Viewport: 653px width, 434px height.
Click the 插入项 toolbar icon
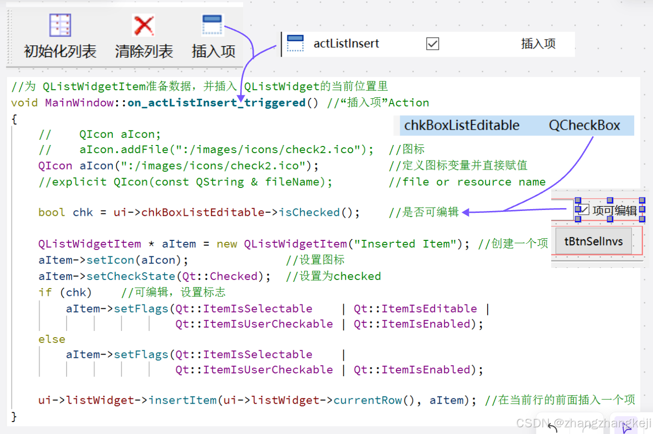213,25
